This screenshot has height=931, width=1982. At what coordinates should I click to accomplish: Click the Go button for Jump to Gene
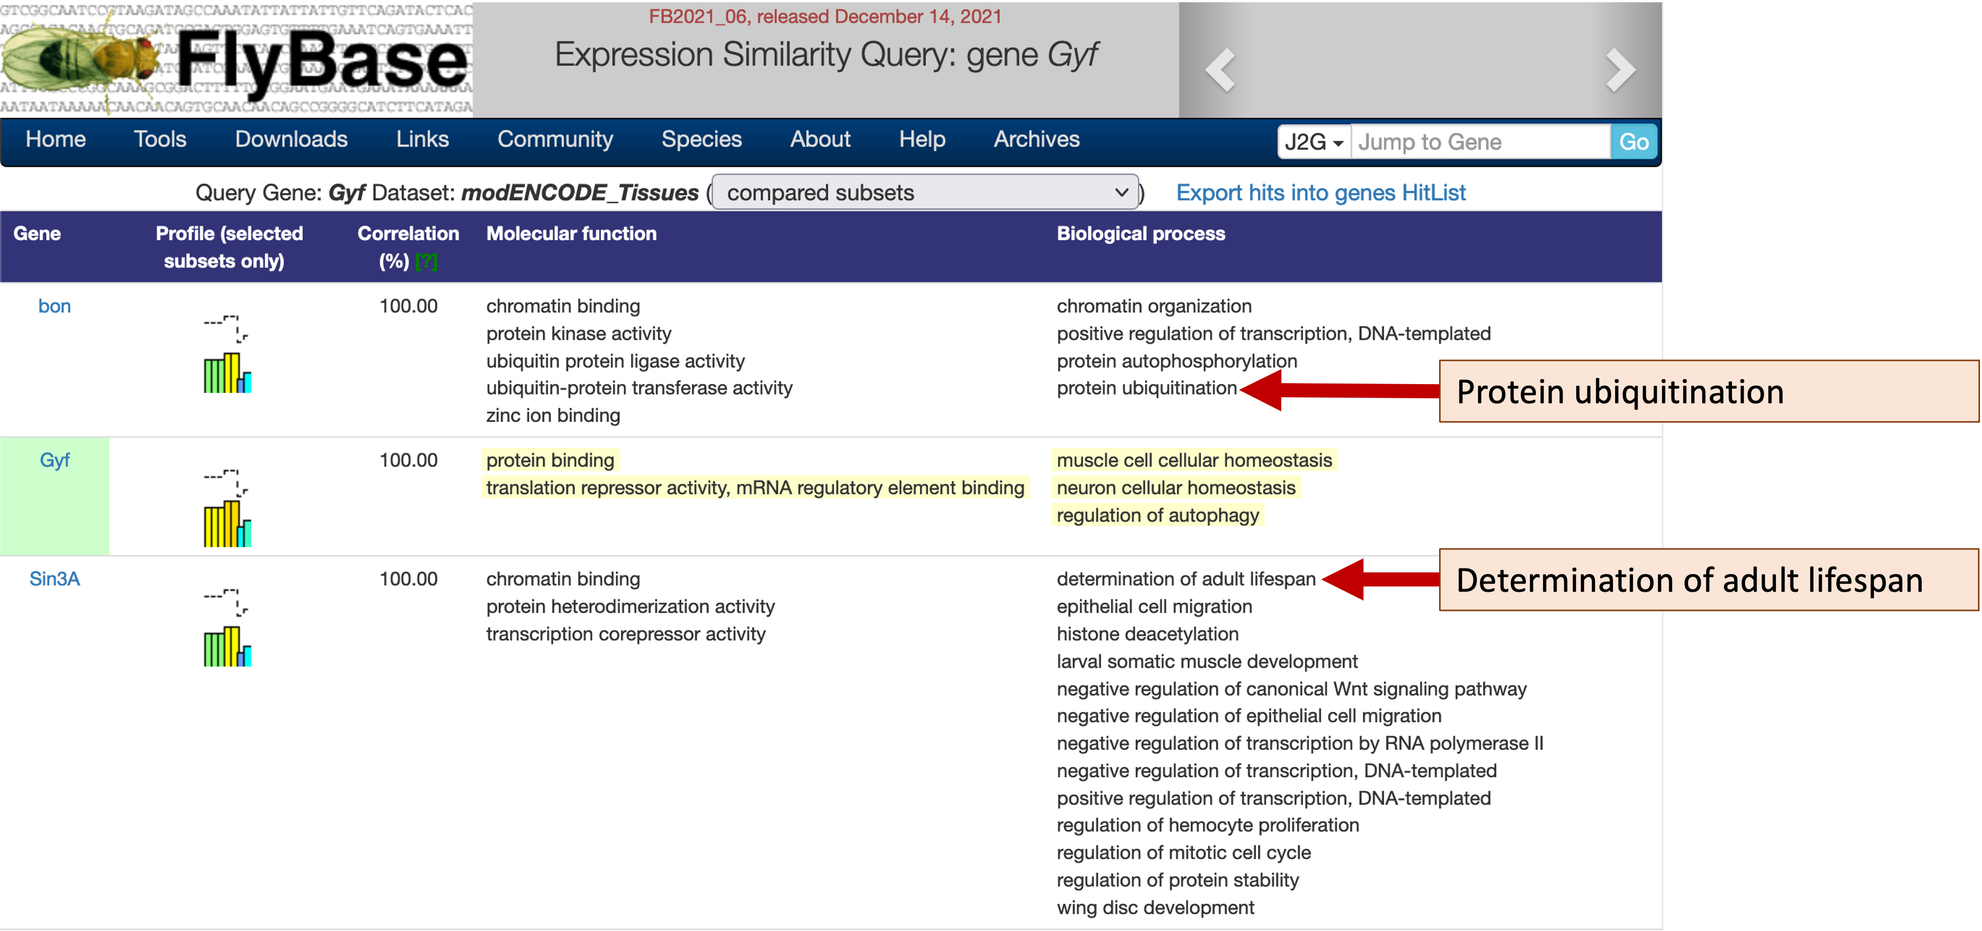1634,142
